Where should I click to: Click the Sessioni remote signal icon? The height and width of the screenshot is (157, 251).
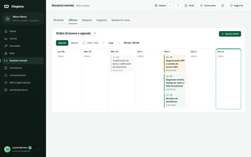6,61
